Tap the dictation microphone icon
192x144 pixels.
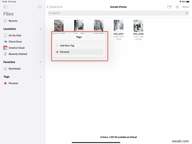click(x=187, y=13)
